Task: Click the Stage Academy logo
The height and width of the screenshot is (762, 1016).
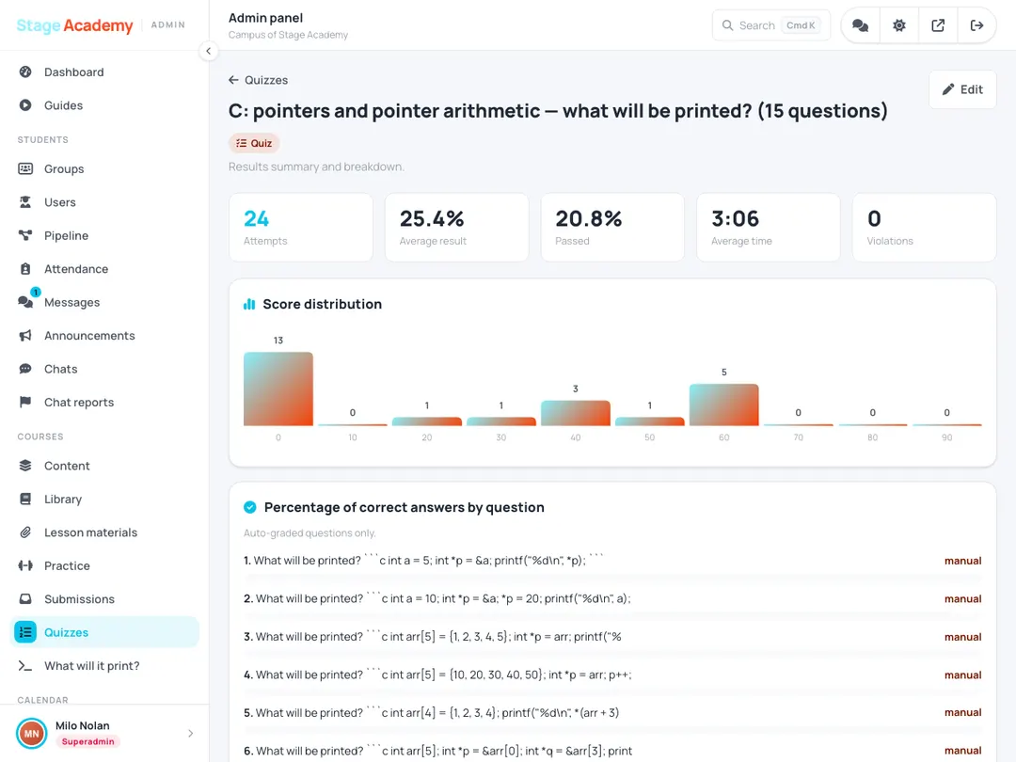Action: coord(74,25)
